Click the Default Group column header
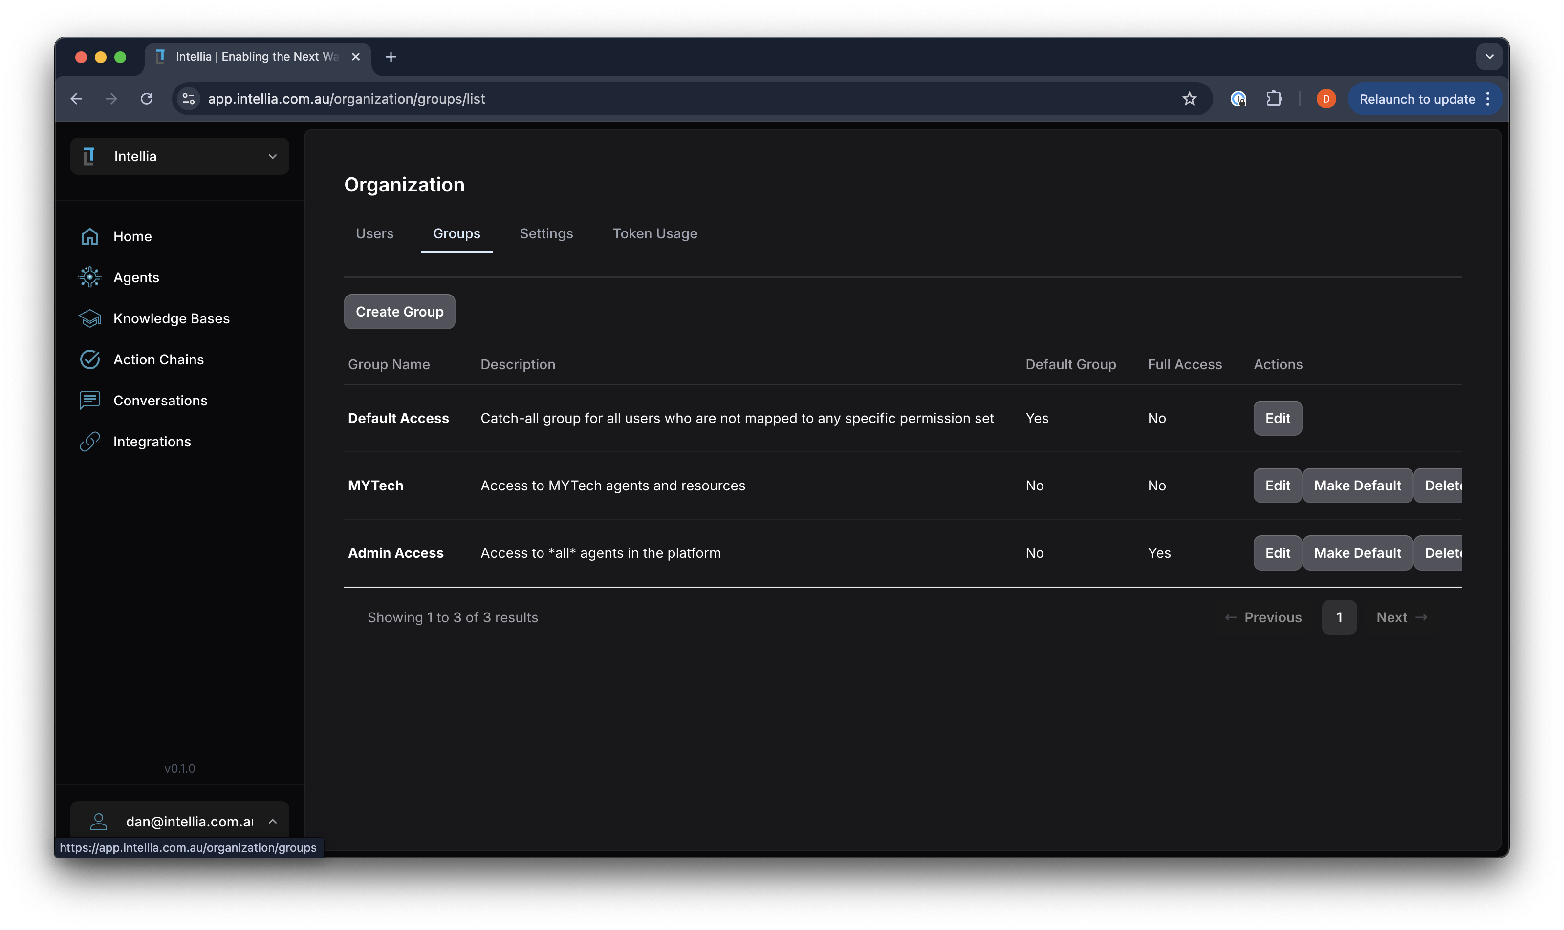 coord(1070,364)
